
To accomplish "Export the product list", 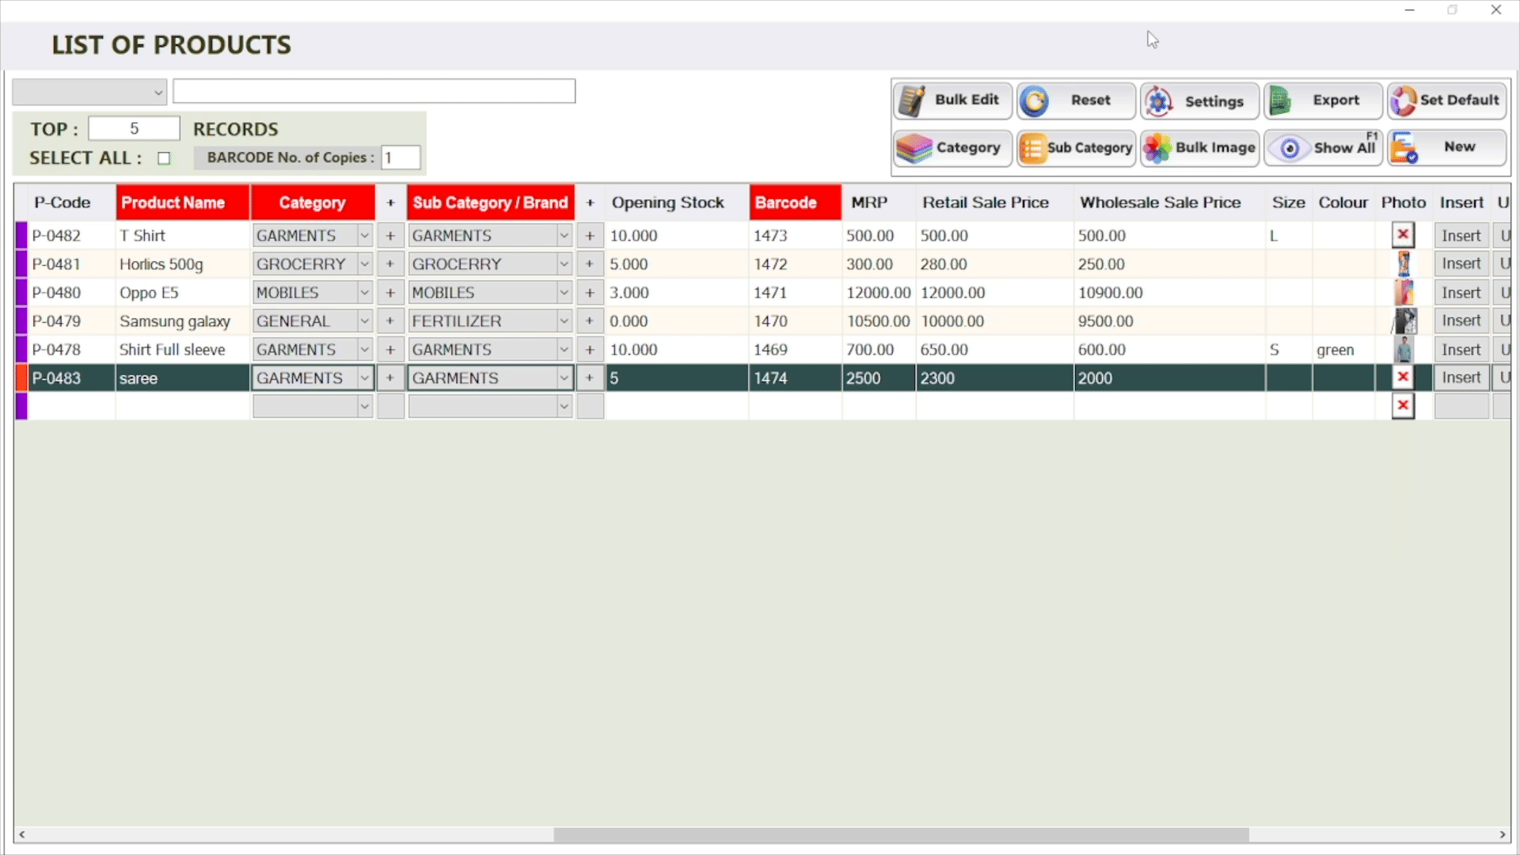I will pyautogui.click(x=1323, y=101).
